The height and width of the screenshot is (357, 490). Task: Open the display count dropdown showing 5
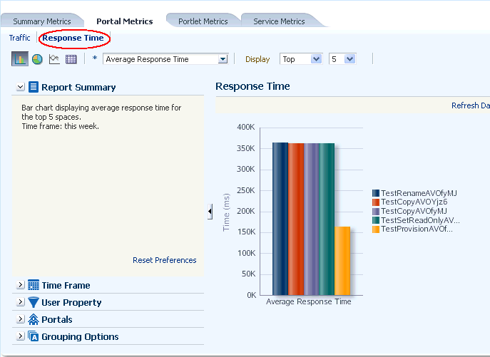pos(349,59)
